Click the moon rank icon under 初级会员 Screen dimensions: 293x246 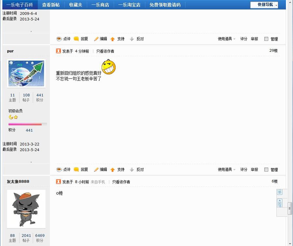(11, 117)
